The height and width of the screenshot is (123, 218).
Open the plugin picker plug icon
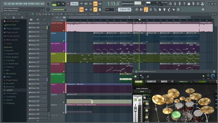coord(164,10)
